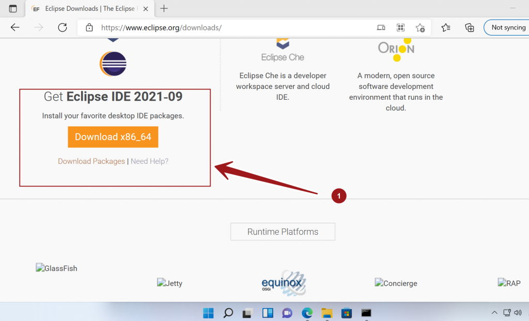Show hidden system tray icons
The width and height of the screenshot is (529, 321).
[494, 313]
